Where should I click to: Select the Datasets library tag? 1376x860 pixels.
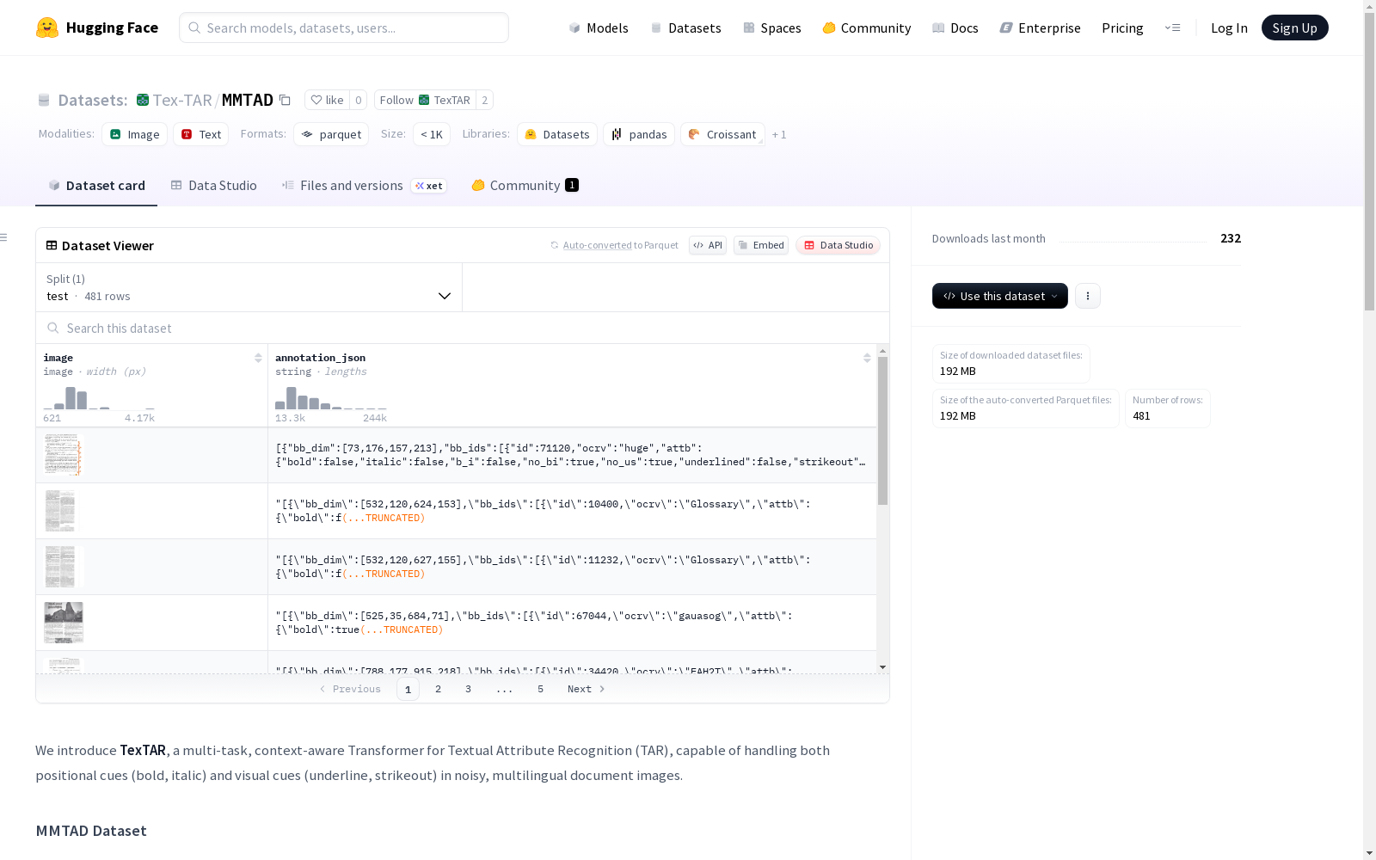point(557,134)
